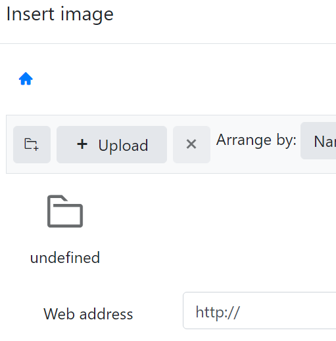The height and width of the screenshot is (341, 336).
Task: Click the plus icon on Upload
Action: coord(82,144)
